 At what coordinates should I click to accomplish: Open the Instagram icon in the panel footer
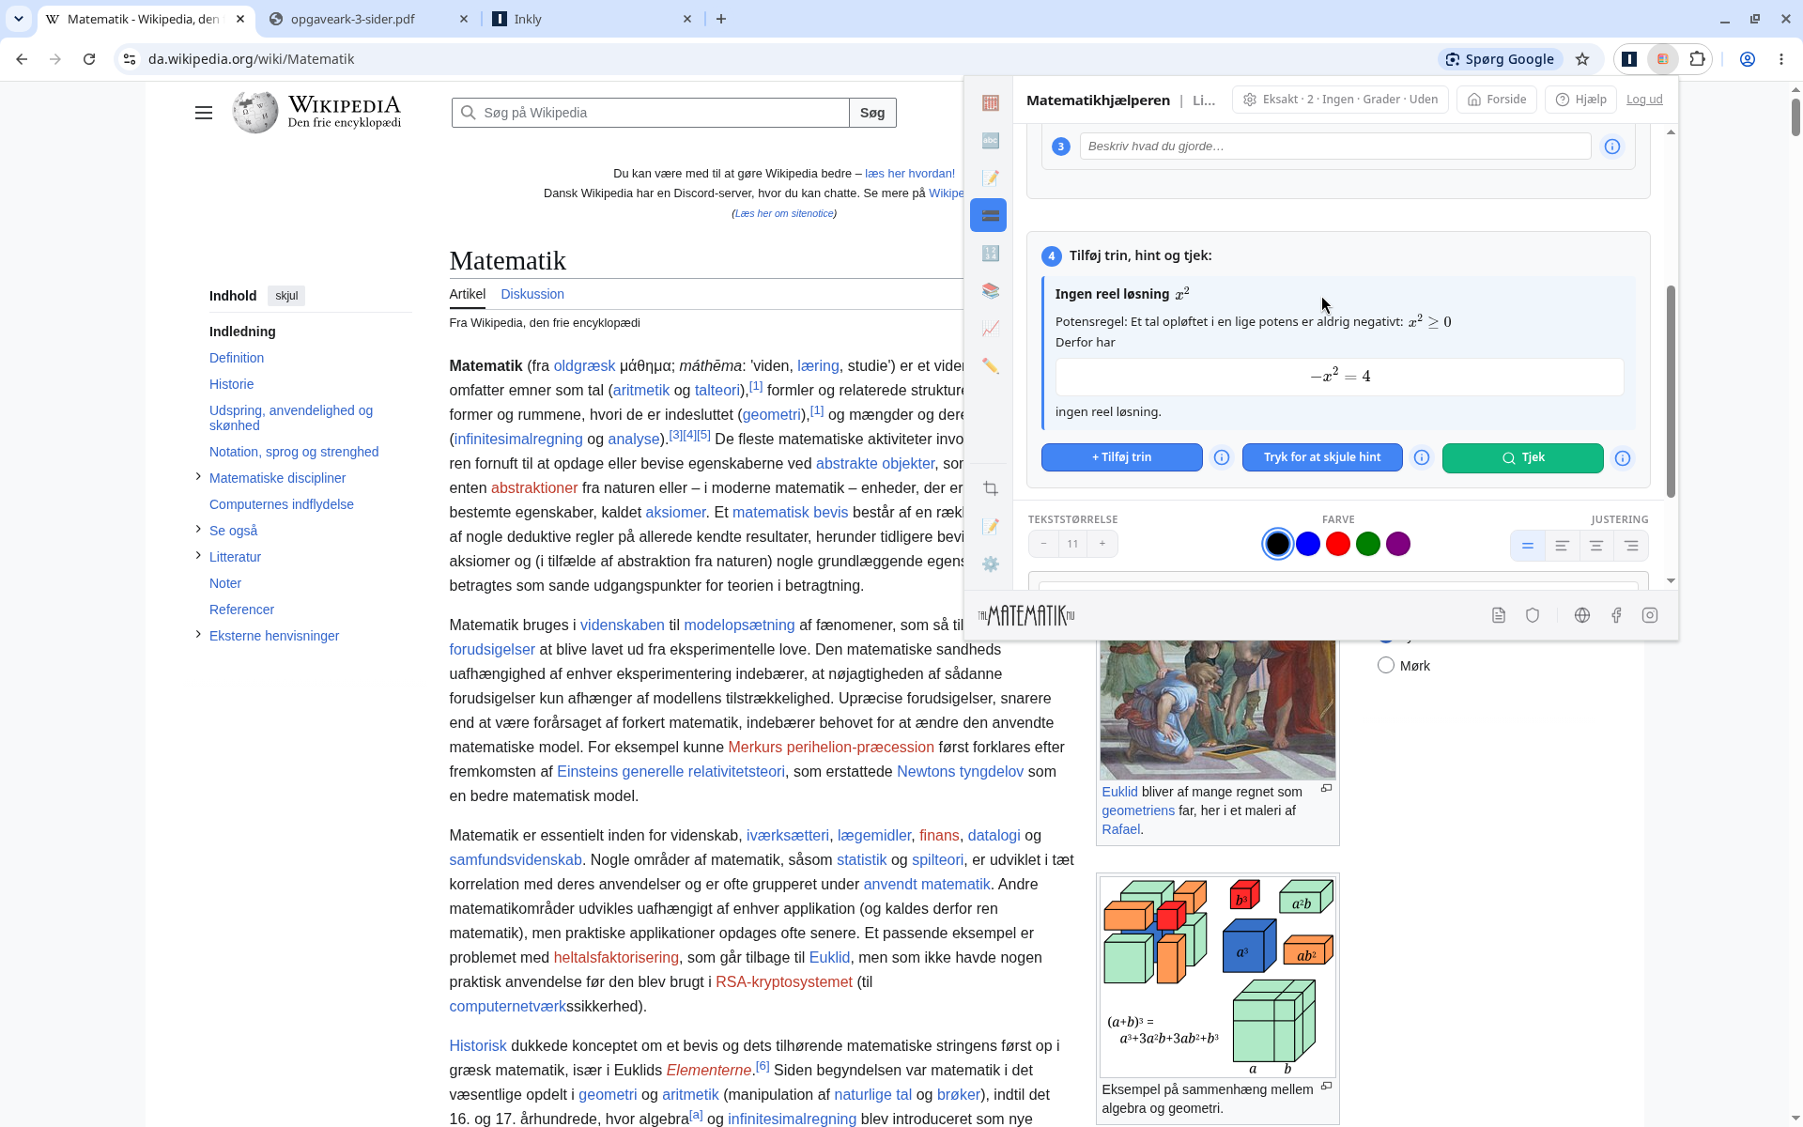(1650, 615)
